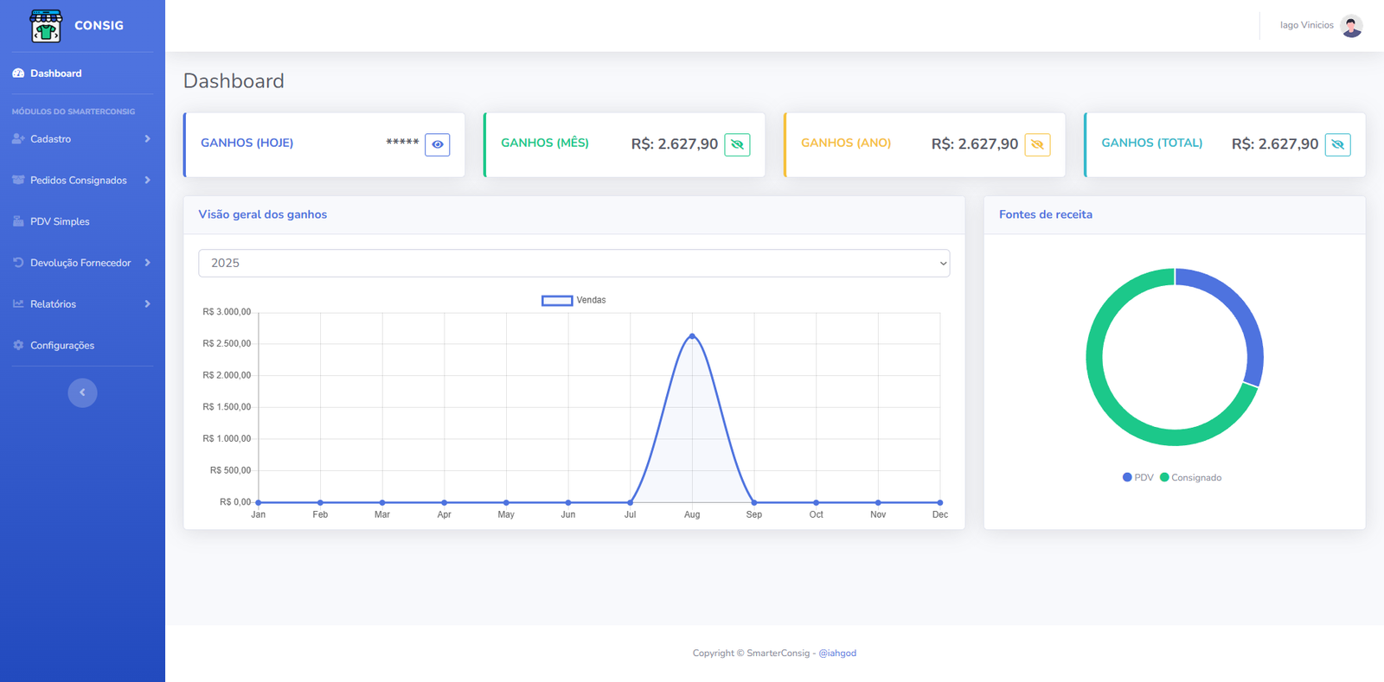Viewport: 1384px width, 682px height.
Task: Open the 2025 year dropdown
Action: coord(573,263)
